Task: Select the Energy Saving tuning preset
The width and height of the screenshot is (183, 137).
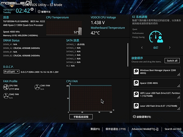Action: point(138,37)
